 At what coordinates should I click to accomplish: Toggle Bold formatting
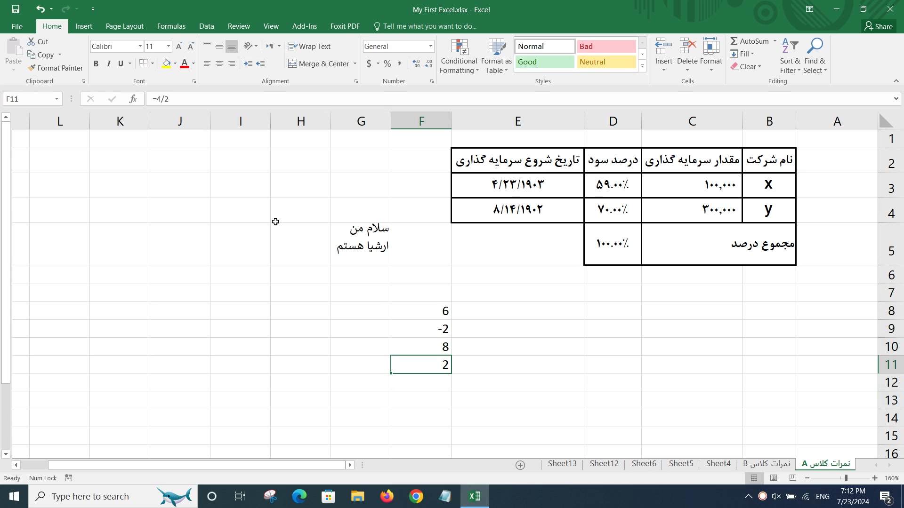point(96,63)
